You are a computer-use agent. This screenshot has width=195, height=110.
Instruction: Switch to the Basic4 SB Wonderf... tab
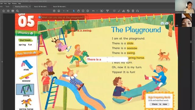click(x=60, y=6)
